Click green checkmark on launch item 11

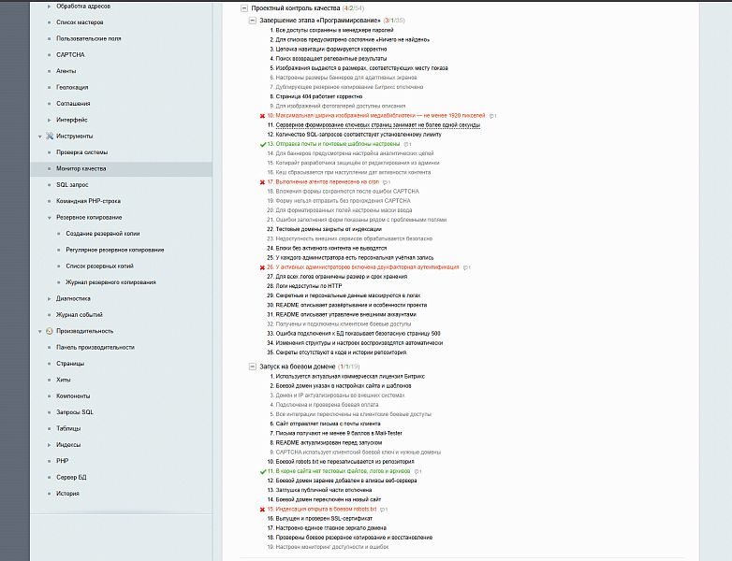(263, 471)
